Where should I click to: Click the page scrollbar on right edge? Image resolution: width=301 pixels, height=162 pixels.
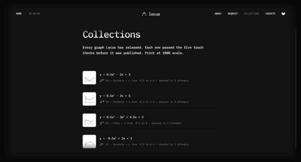click(296, 88)
